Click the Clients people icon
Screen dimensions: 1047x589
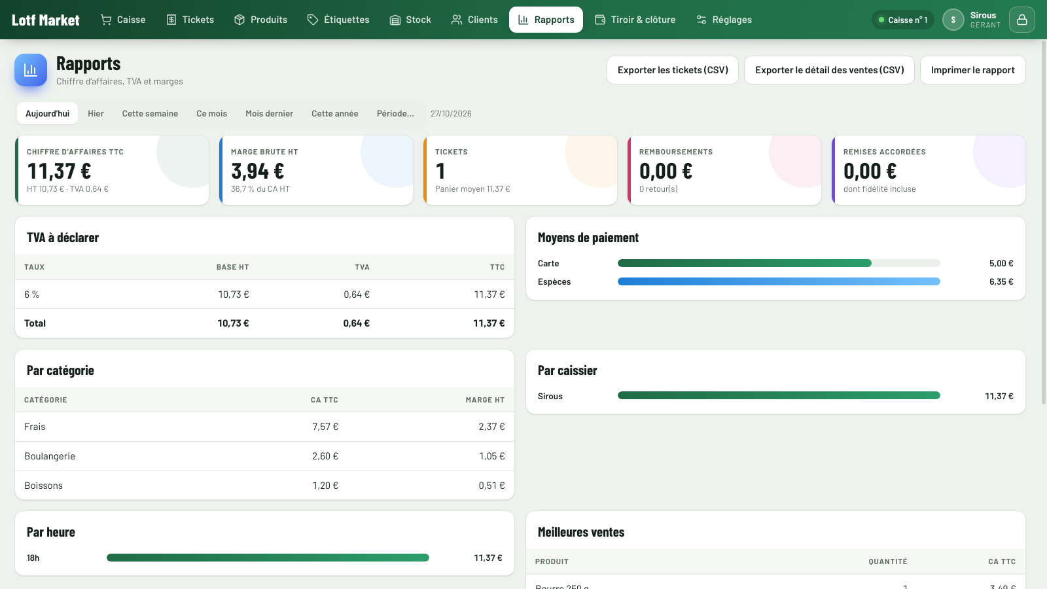[x=457, y=20]
